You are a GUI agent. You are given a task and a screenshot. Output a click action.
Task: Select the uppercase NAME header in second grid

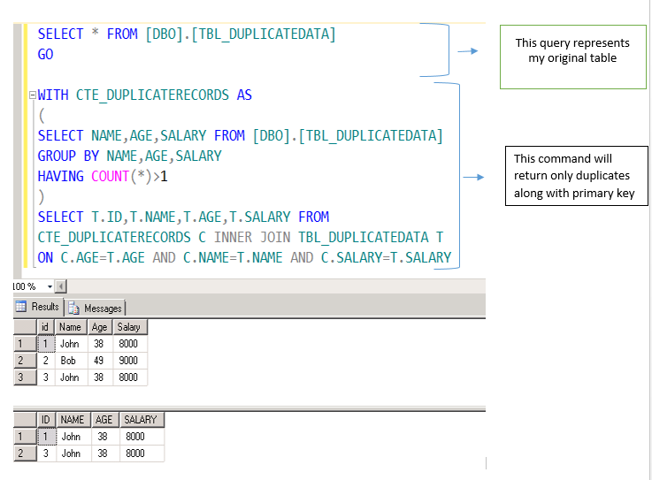[x=73, y=420]
